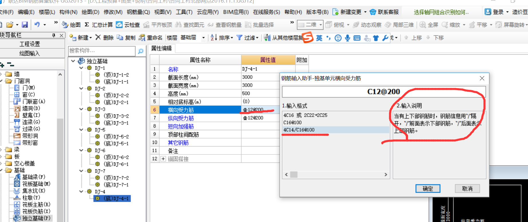The width and height of the screenshot is (528, 222).
Task: Click 局部三维 partial 3D tool
Action: pos(400,25)
